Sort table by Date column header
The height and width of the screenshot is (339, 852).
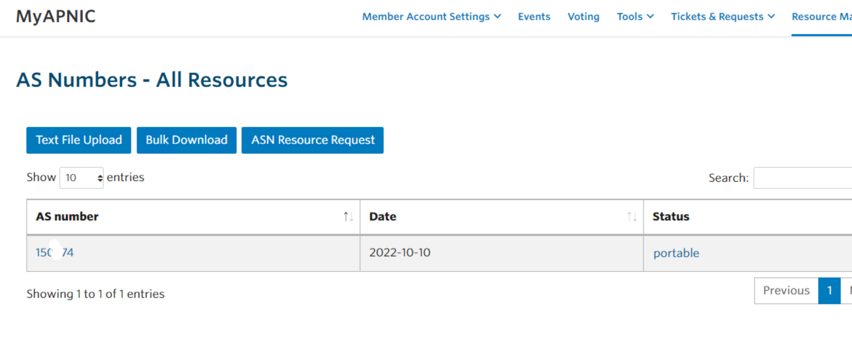point(502,217)
